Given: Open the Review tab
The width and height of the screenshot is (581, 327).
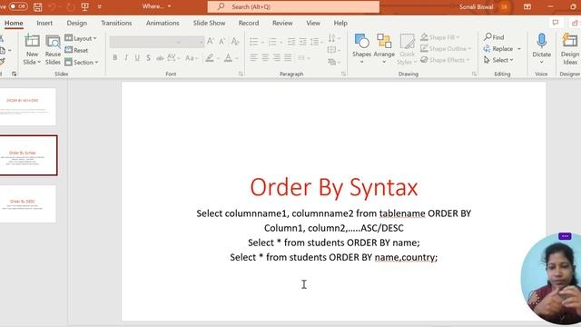Looking at the screenshot, I should 282,23.
